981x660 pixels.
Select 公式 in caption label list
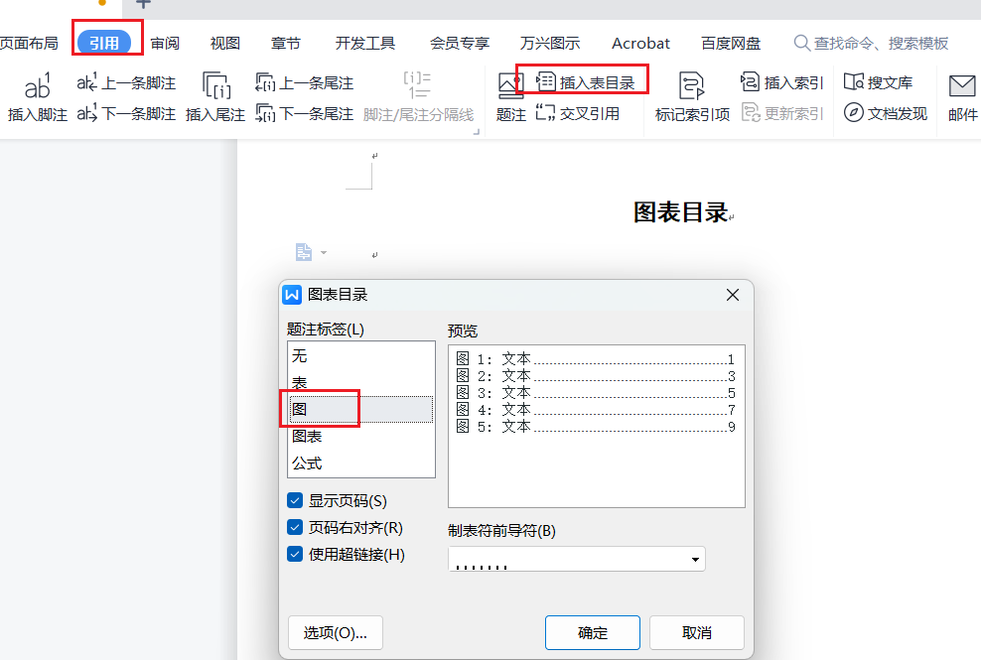[307, 463]
